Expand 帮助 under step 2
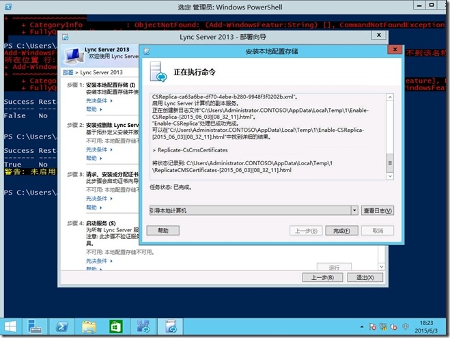Viewport: 450px width, 338px height. [94, 158]
